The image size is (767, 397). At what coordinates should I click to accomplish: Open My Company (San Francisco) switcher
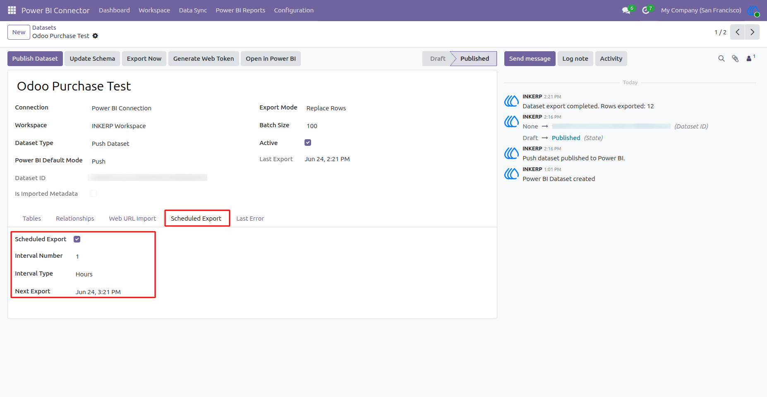[701, 10]
